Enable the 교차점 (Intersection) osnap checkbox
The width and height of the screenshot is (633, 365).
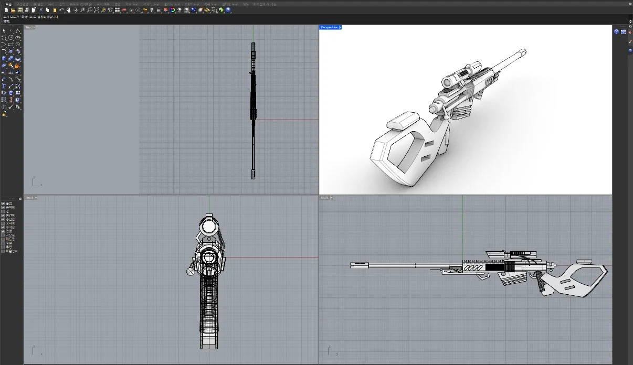pyautogui.click(x=3, y=223)
